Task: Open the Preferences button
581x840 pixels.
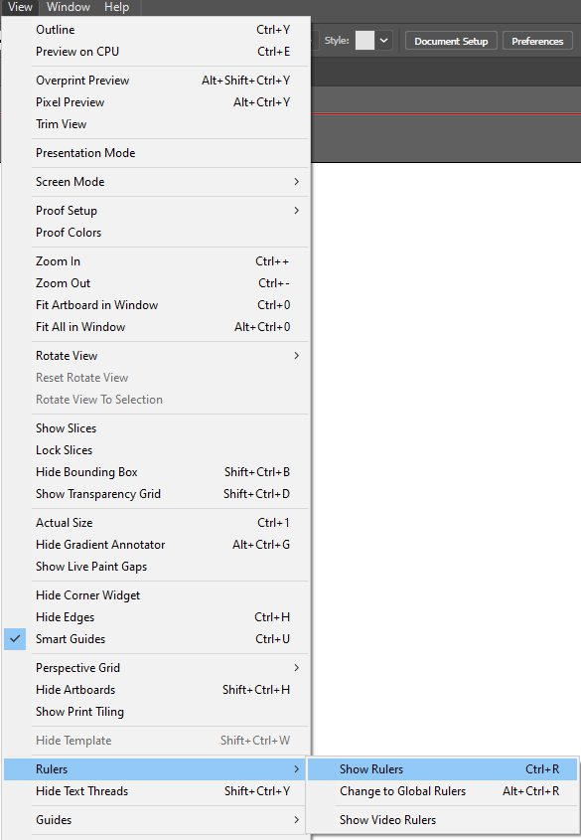Action: click(x=537, y=41)
